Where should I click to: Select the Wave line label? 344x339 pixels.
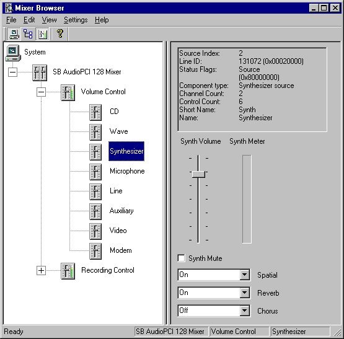click(118, 131)
